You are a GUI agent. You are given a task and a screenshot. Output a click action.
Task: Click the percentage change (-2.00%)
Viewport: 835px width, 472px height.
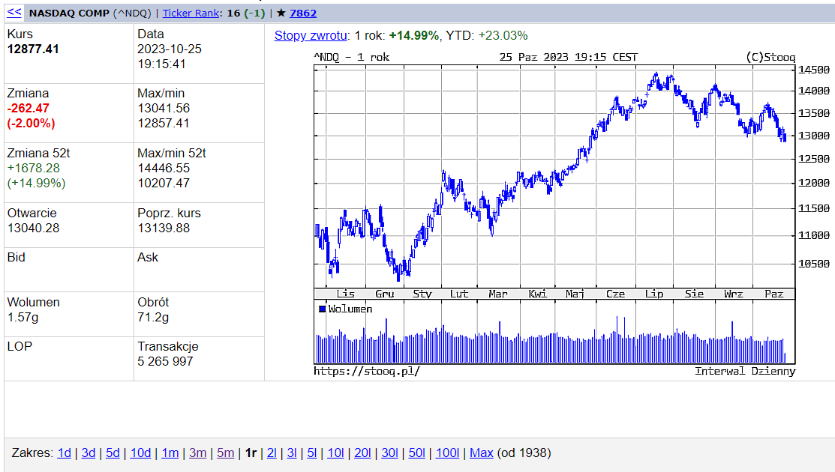31,124
